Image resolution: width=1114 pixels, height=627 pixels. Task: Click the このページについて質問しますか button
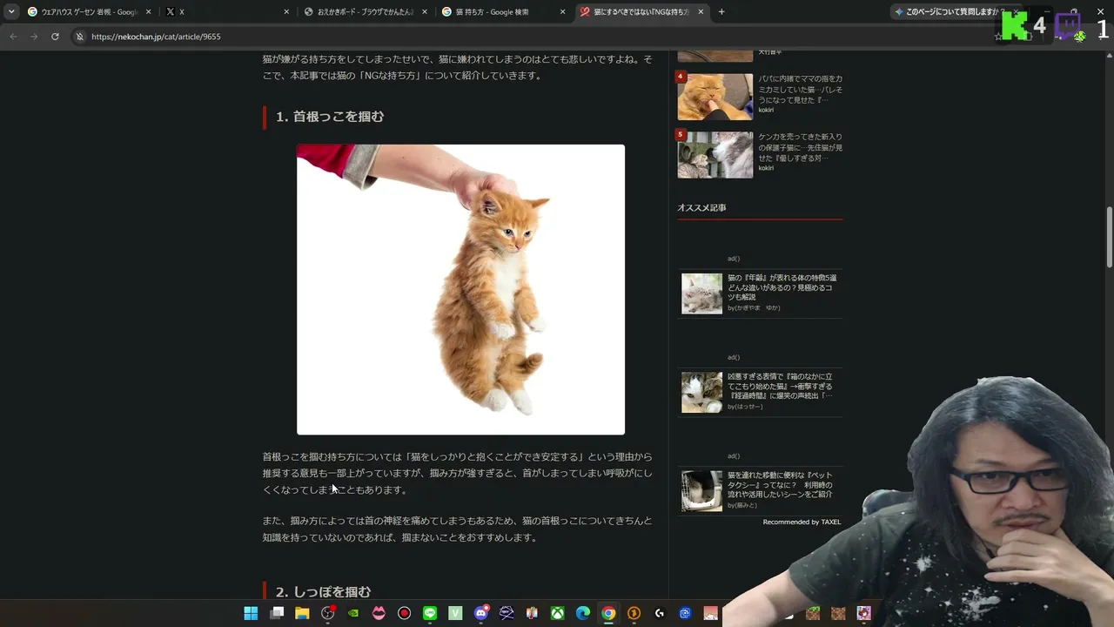(950, 12)
